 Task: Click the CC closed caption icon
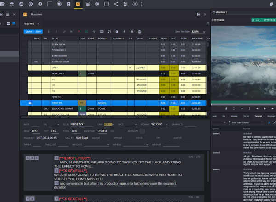click(86, 32)
